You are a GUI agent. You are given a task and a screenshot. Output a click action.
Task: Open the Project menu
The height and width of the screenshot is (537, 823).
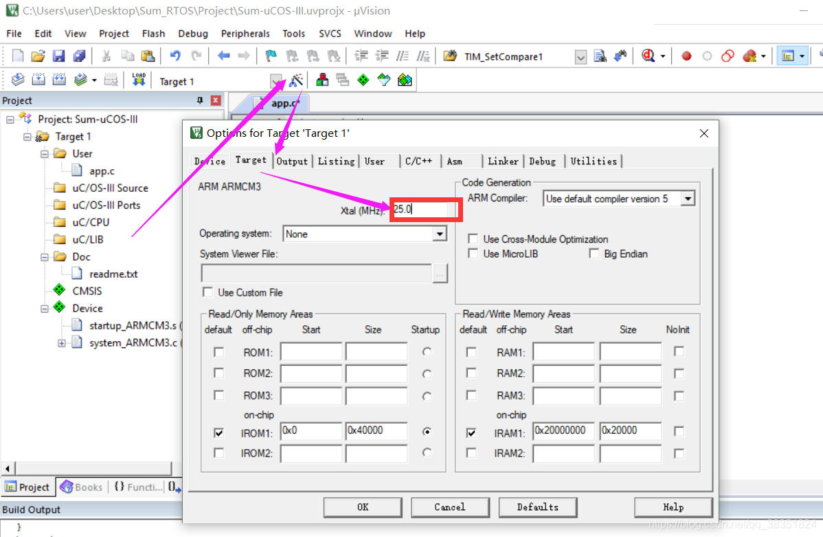point(114,34)
